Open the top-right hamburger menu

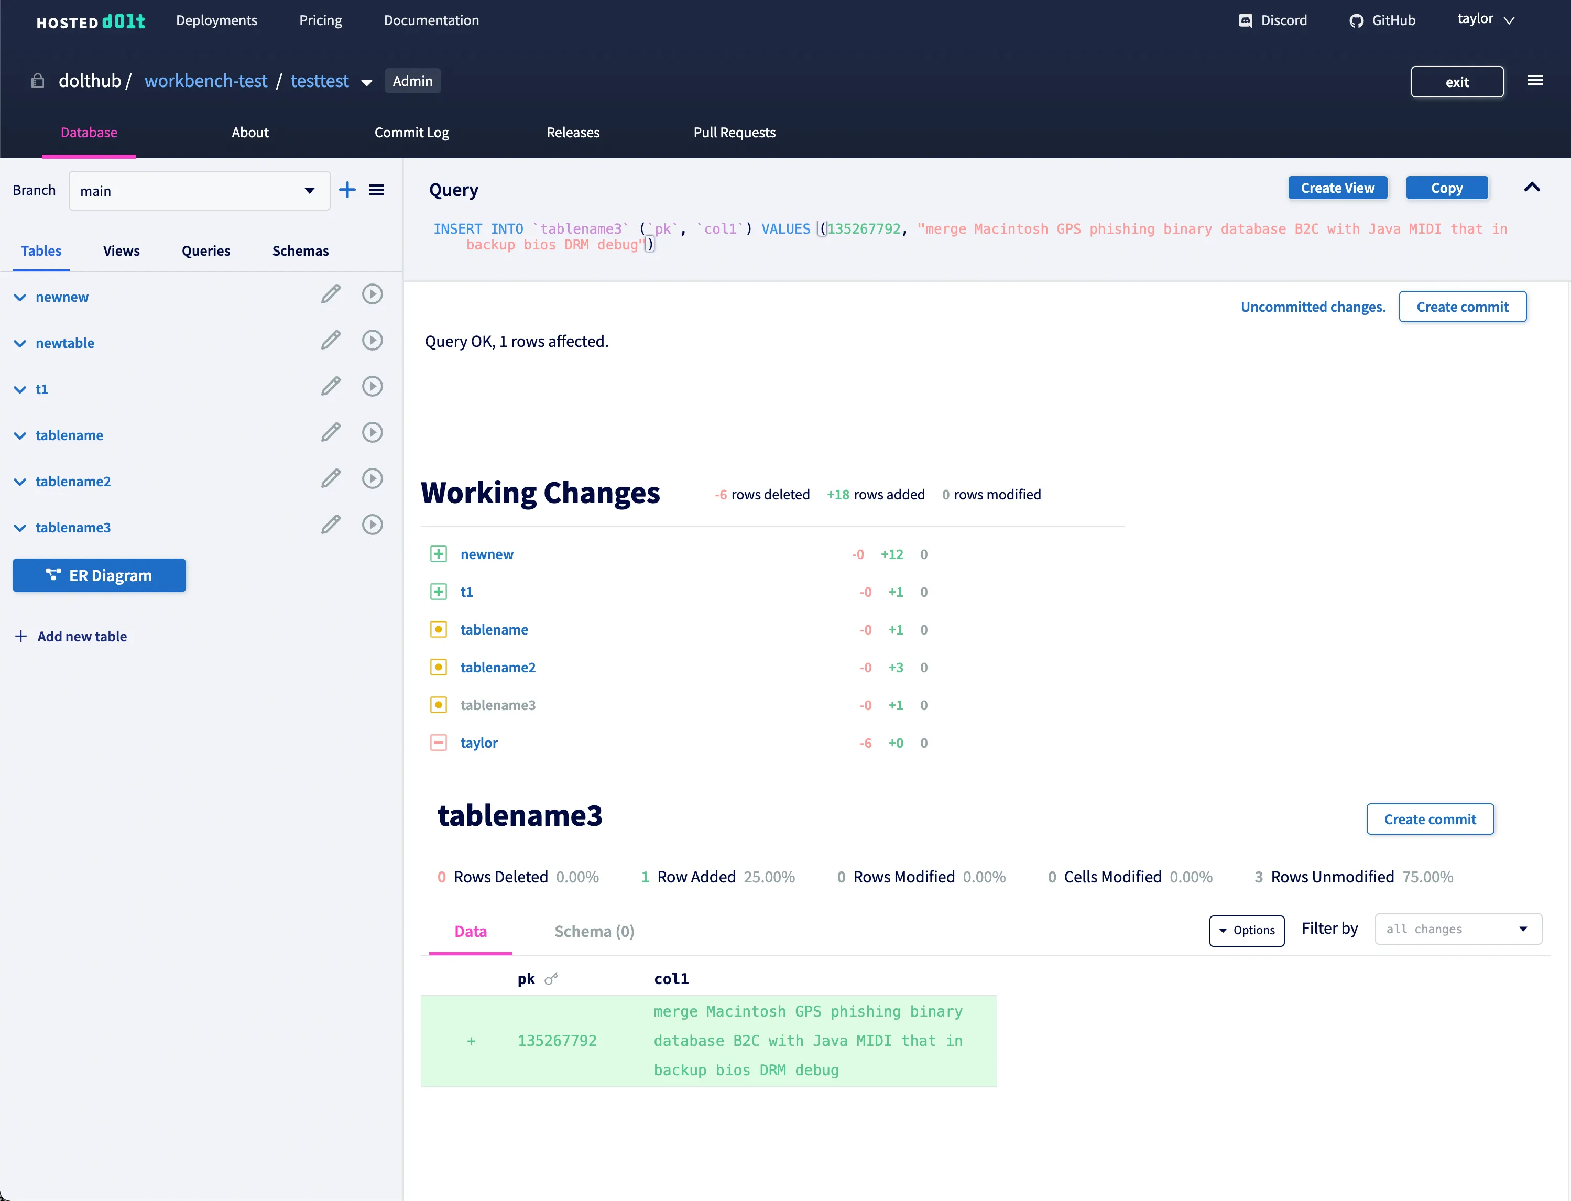click(1534, 81)
